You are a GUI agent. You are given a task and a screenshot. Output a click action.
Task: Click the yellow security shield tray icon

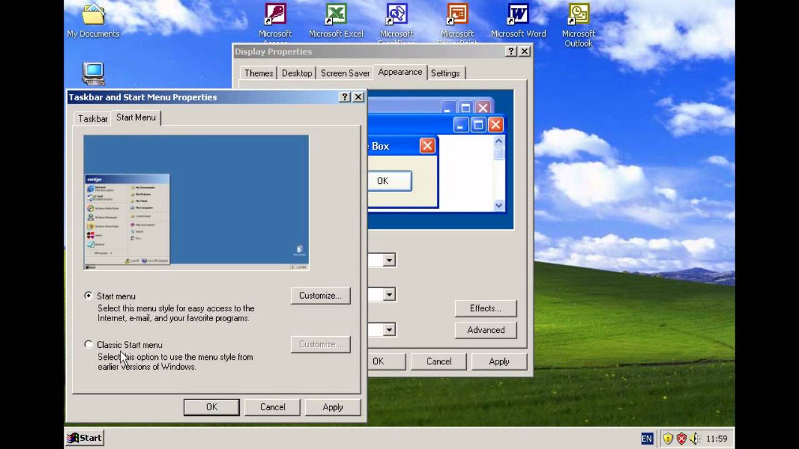point(668,438)
